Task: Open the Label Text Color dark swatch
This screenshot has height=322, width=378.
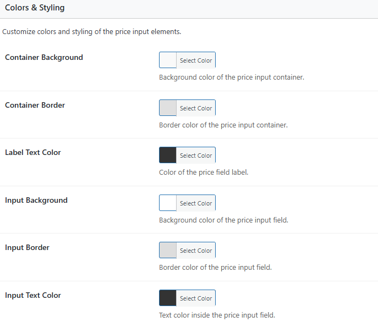Action: tap(168, 156)
